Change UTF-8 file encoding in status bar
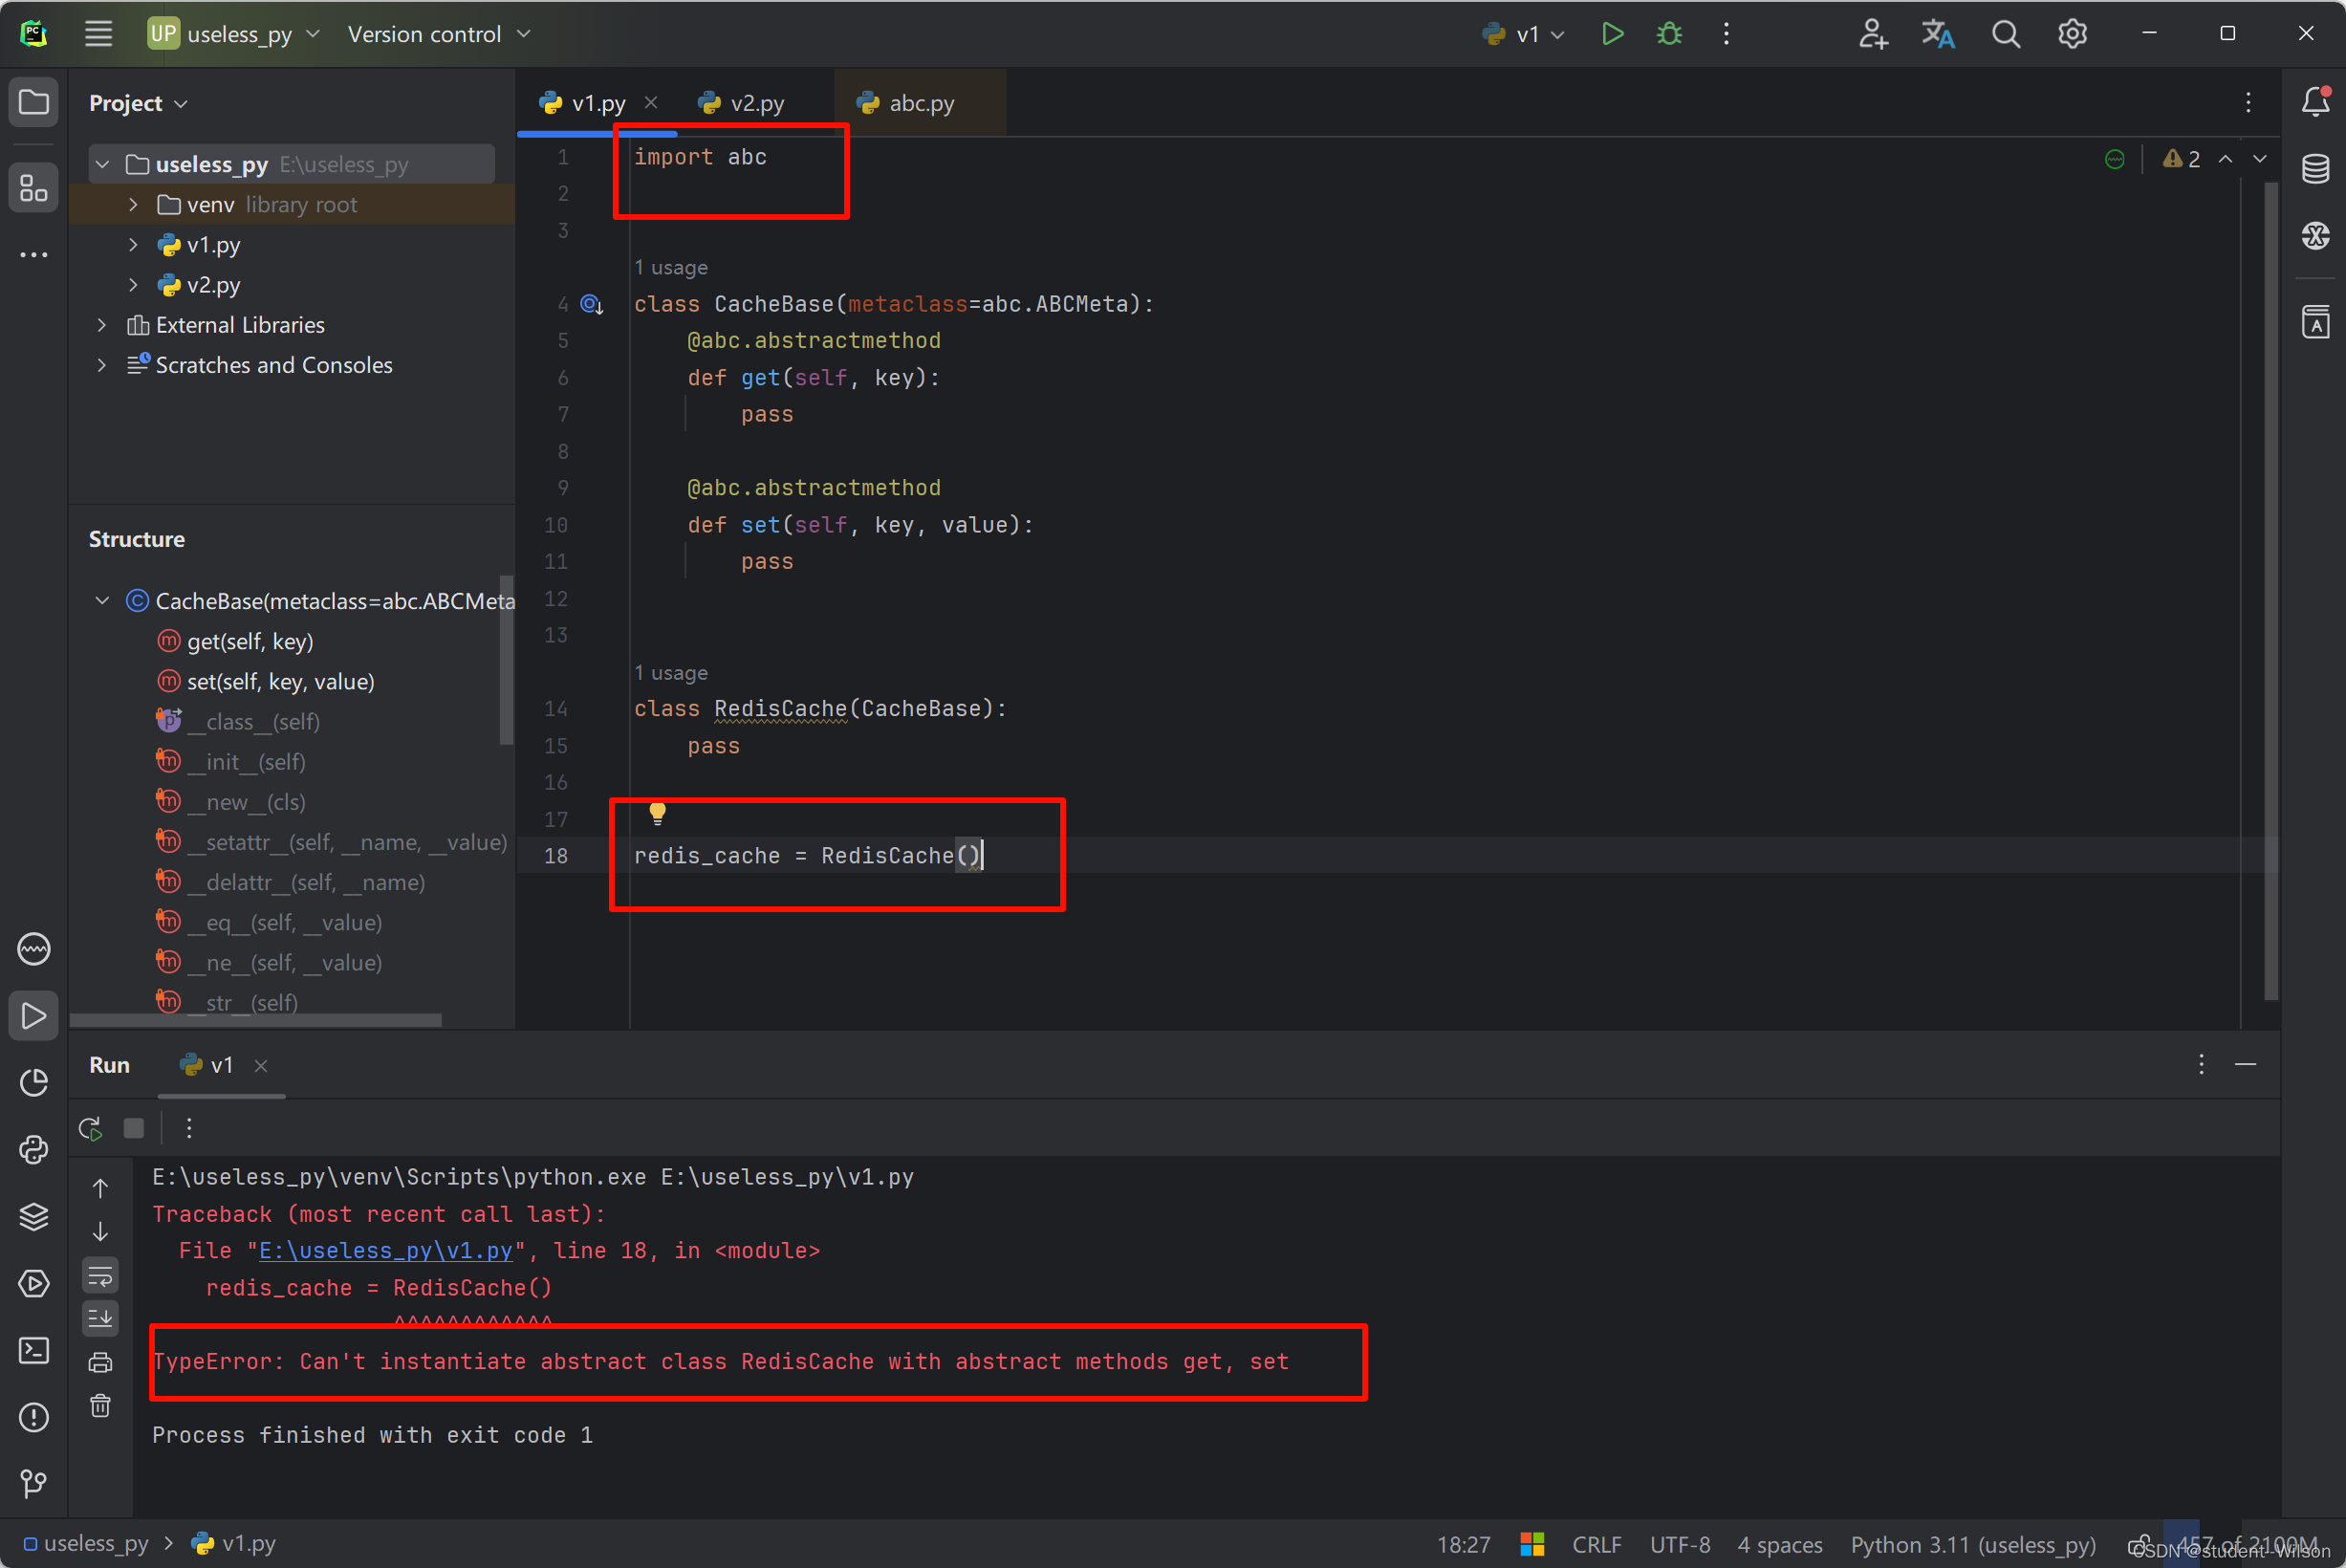The width and height of the screenshot is (2346, 1568). tap(1680, 1544)
